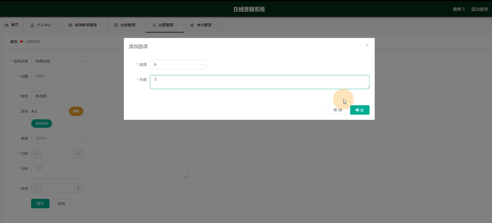
Task: Increase 分数 with plus button
Action: coord(79,153)
